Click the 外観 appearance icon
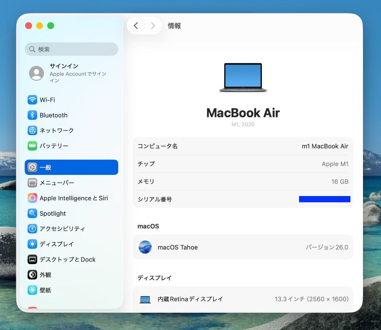The height and width of the screenshot is (330, 381). pos(32,275)
